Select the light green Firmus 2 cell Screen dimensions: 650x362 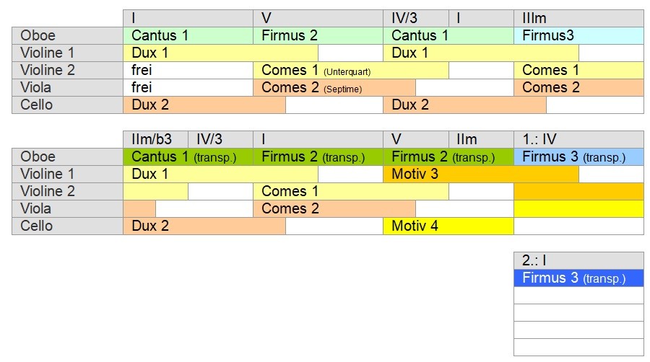click(318, 35)
